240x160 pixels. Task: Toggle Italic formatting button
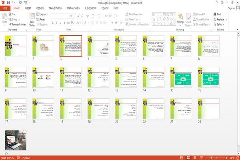(x=56, y=23)
